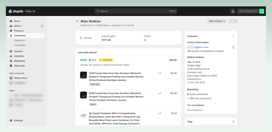Click the Light blue variant tag
Screen dimensions: 272x132
[x=95, y=84]
